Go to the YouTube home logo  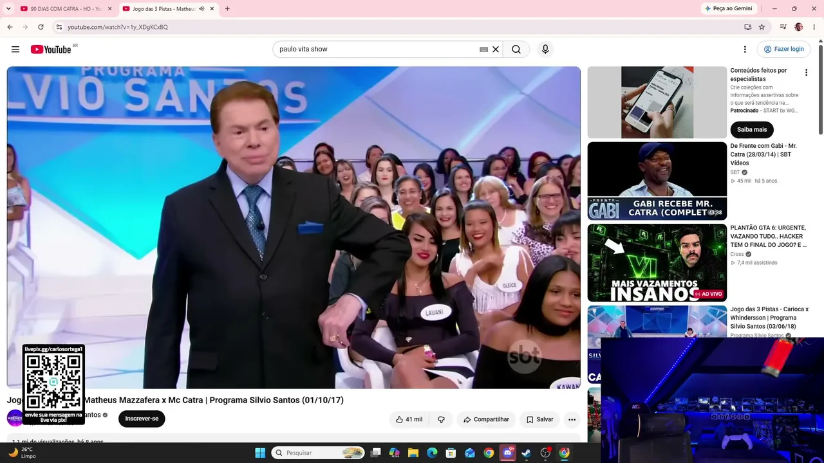[51, 50]
